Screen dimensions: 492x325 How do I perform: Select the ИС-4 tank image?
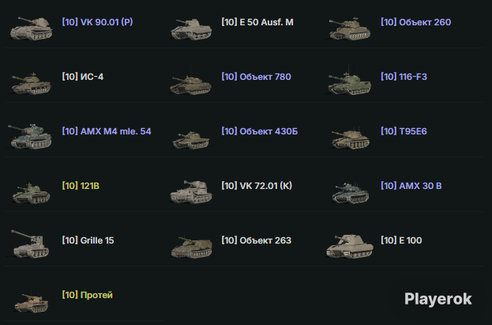(31, 83)
